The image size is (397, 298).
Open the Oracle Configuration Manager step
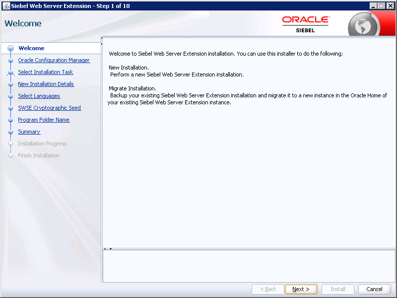coord(54,60)
